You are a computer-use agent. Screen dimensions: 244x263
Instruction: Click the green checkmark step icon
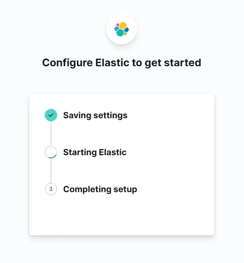51,115
